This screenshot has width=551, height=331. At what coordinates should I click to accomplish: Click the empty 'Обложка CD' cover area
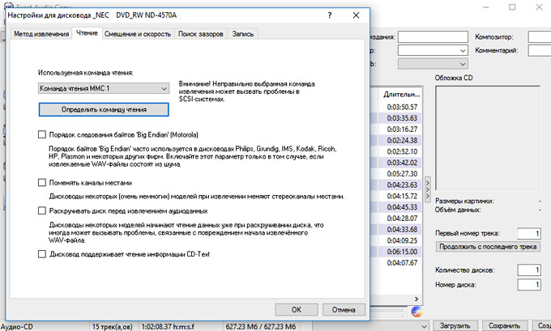pyautogui.click(x=487, y=138)
